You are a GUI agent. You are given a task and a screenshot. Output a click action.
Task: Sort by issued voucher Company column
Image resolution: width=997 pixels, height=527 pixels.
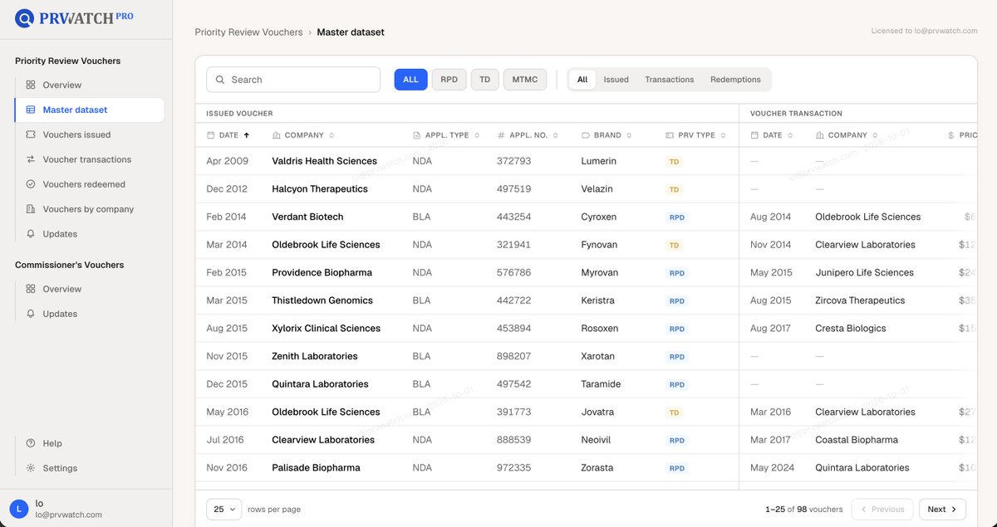[x=304, y=135]
